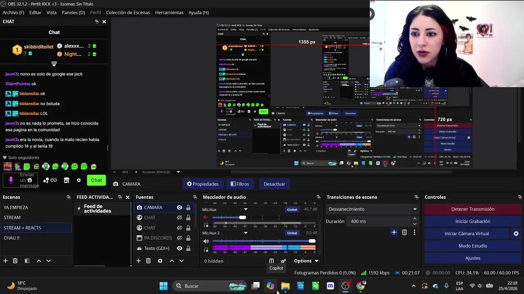Open Herramientas menu
Screen dimensions: 524x294
[x=169, y=13]
